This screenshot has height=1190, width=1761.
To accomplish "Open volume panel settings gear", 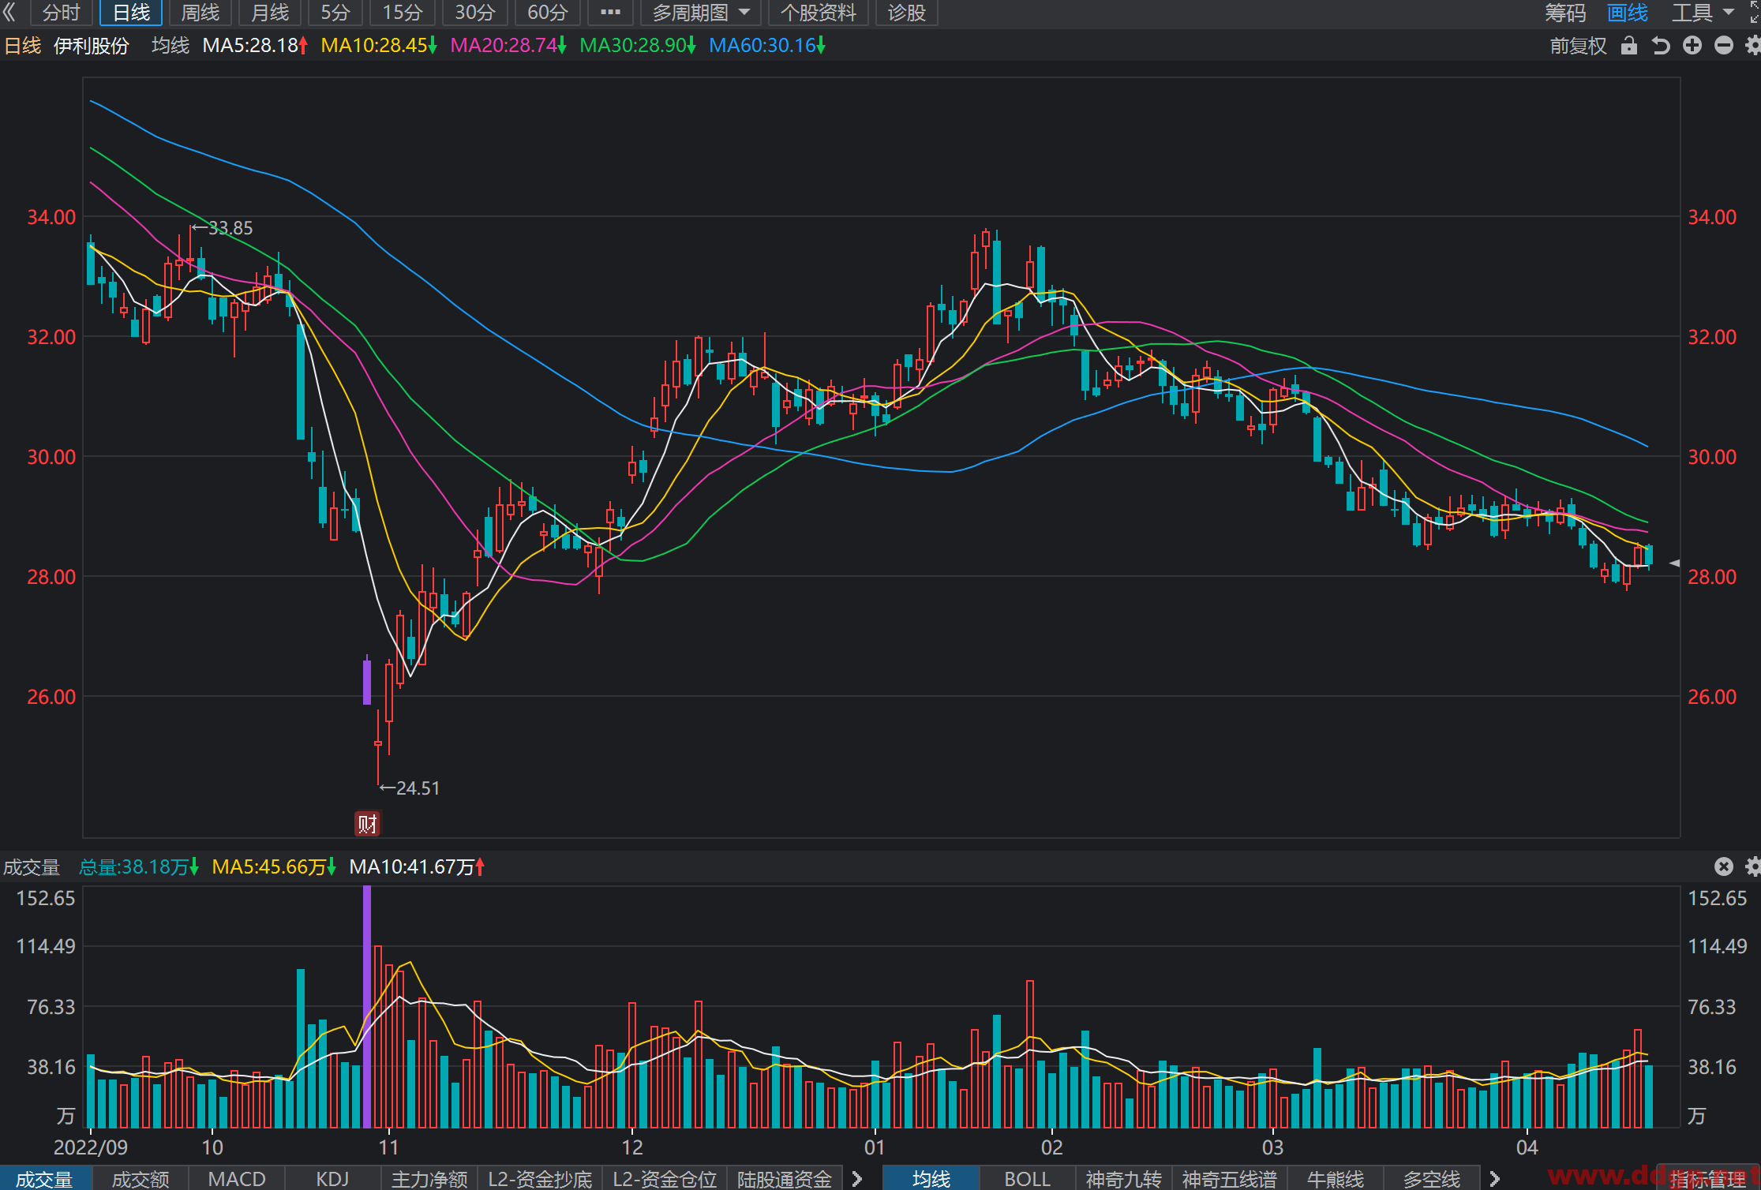I will (1753, 866).
